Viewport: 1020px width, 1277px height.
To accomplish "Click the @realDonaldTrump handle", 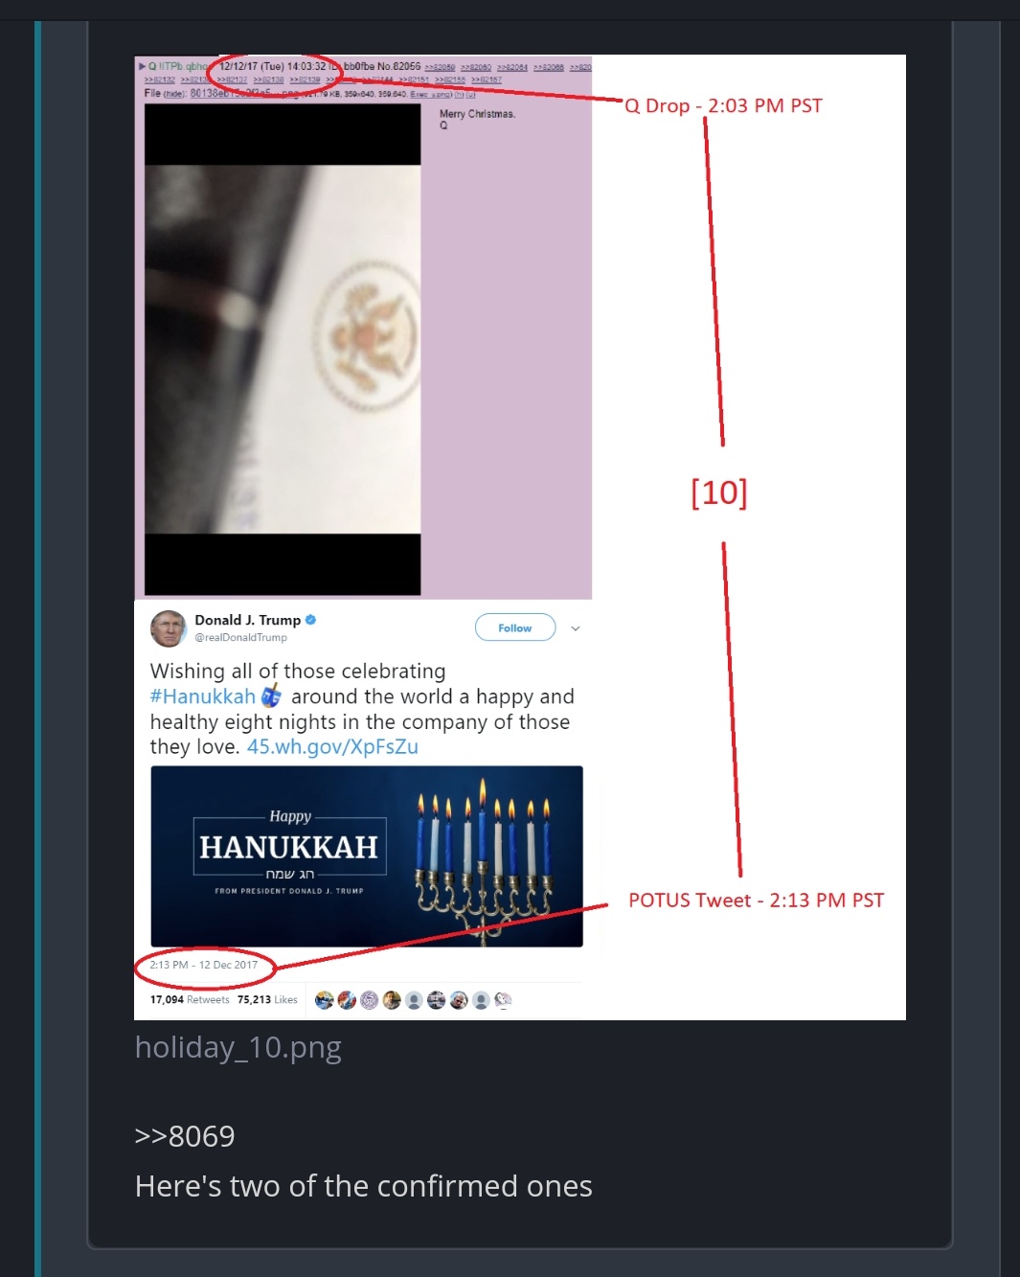I will click(x=240, y=637).
